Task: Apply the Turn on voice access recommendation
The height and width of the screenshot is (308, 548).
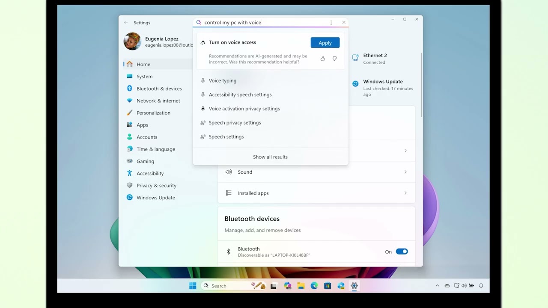Action: 325,43
